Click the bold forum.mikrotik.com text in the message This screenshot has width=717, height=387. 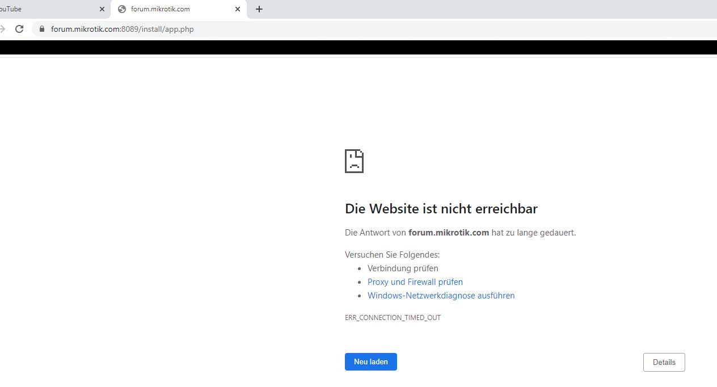pyautogui.click(x=449, y=232)
